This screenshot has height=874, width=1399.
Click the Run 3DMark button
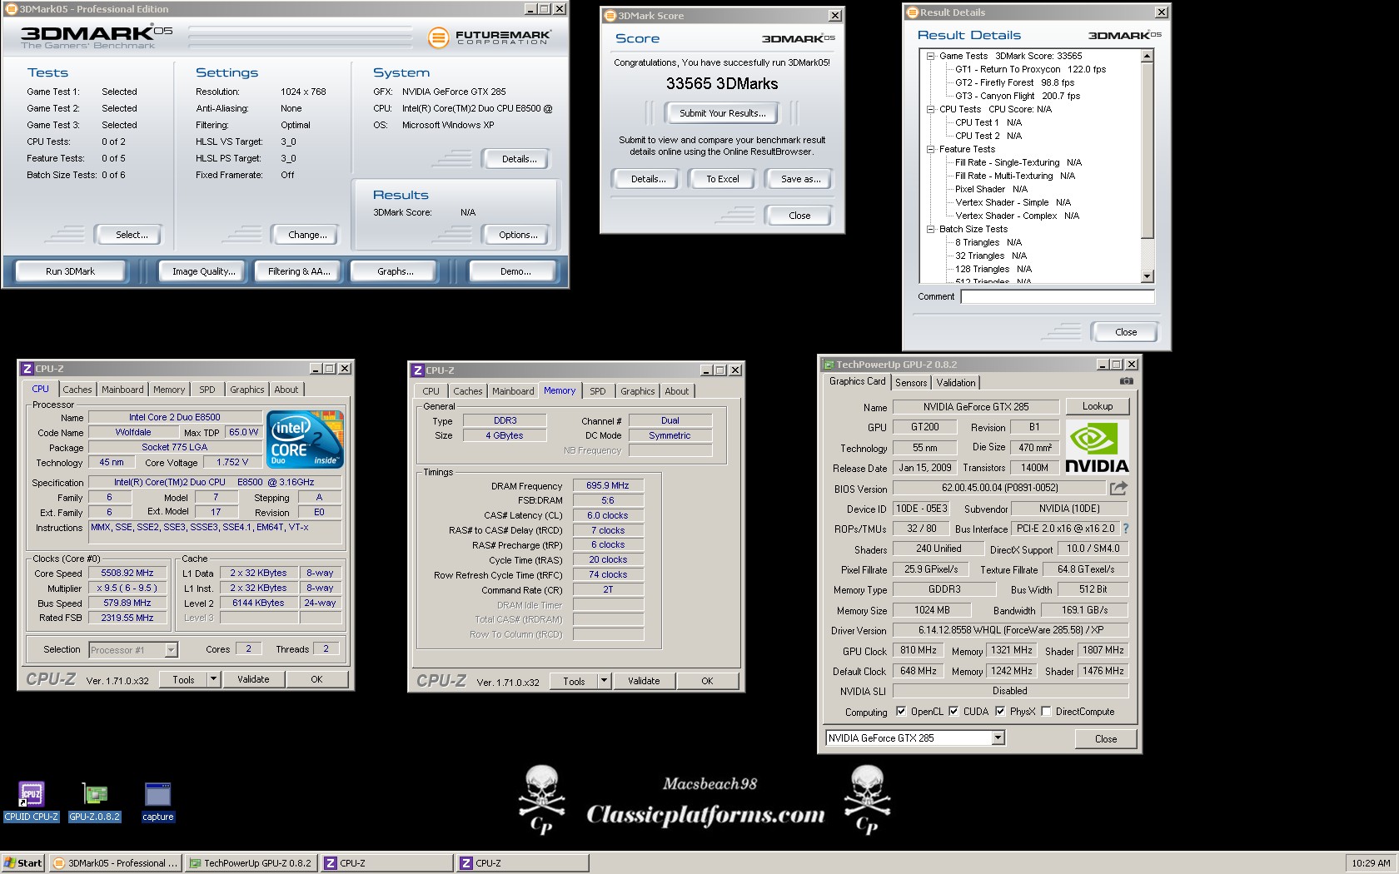[70, 271]
